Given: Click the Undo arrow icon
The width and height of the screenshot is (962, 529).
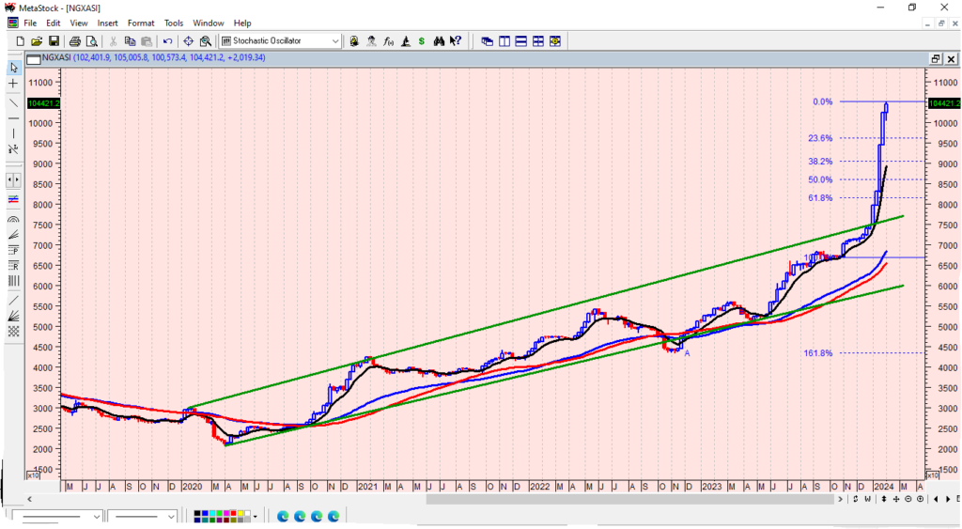Looking at the screenshot, I should tap(167, 41).
